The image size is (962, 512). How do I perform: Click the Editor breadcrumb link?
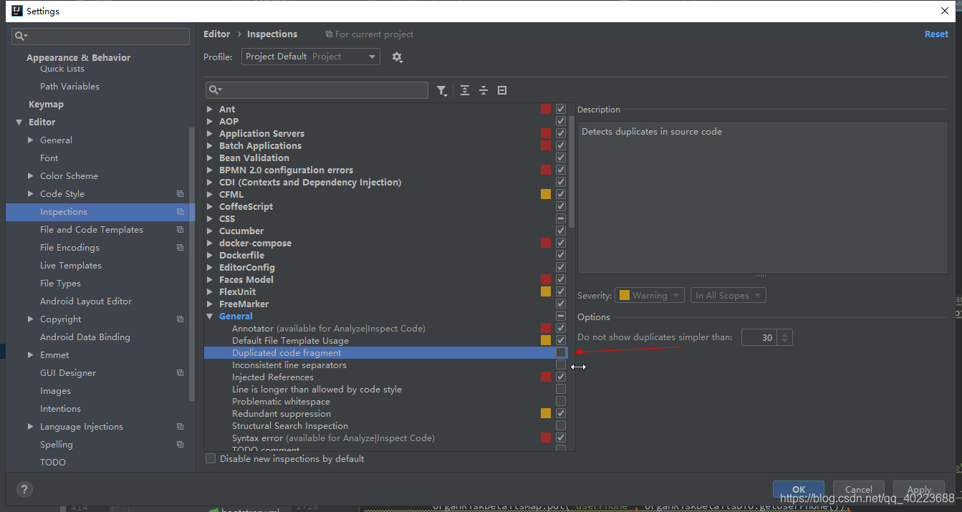[216, 34]
